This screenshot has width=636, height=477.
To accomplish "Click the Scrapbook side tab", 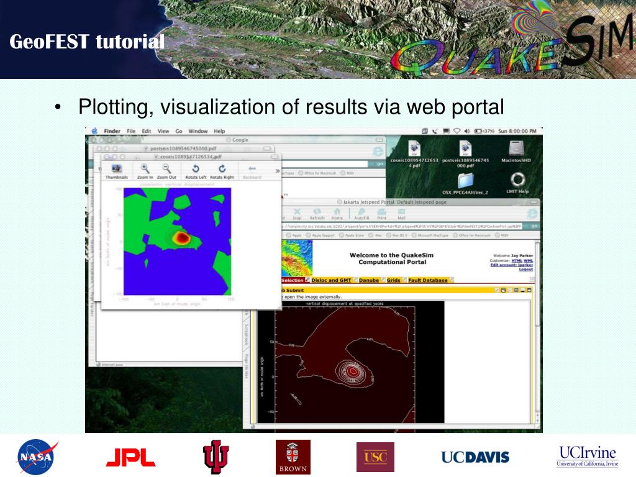I will tap(246, 334).
